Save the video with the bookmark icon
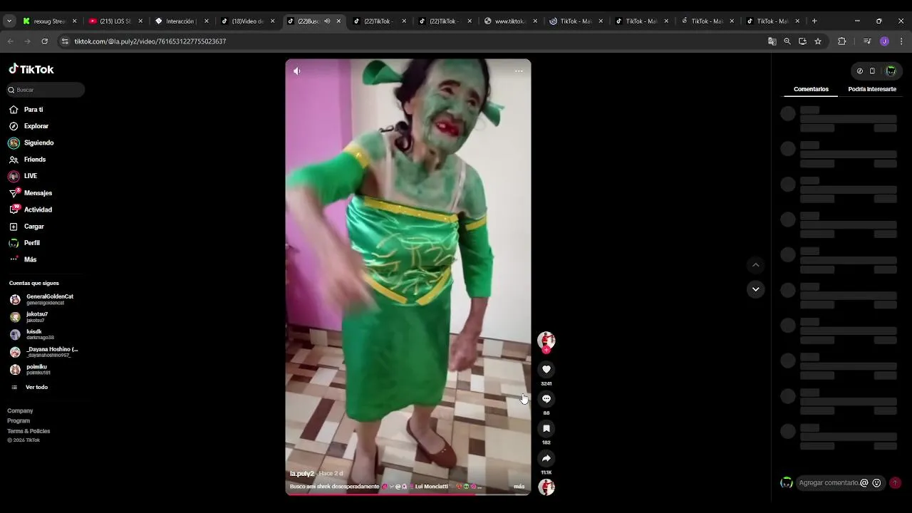 546,428
